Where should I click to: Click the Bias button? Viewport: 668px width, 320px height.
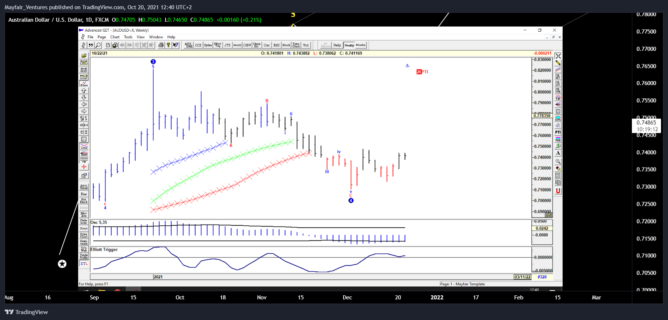point(84,194)
